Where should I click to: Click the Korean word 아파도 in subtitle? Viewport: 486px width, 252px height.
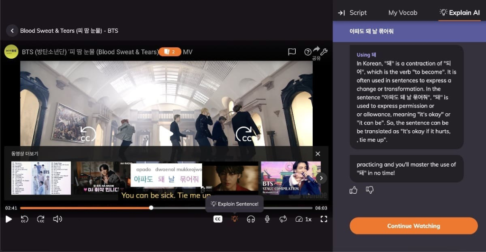point(143,179)
